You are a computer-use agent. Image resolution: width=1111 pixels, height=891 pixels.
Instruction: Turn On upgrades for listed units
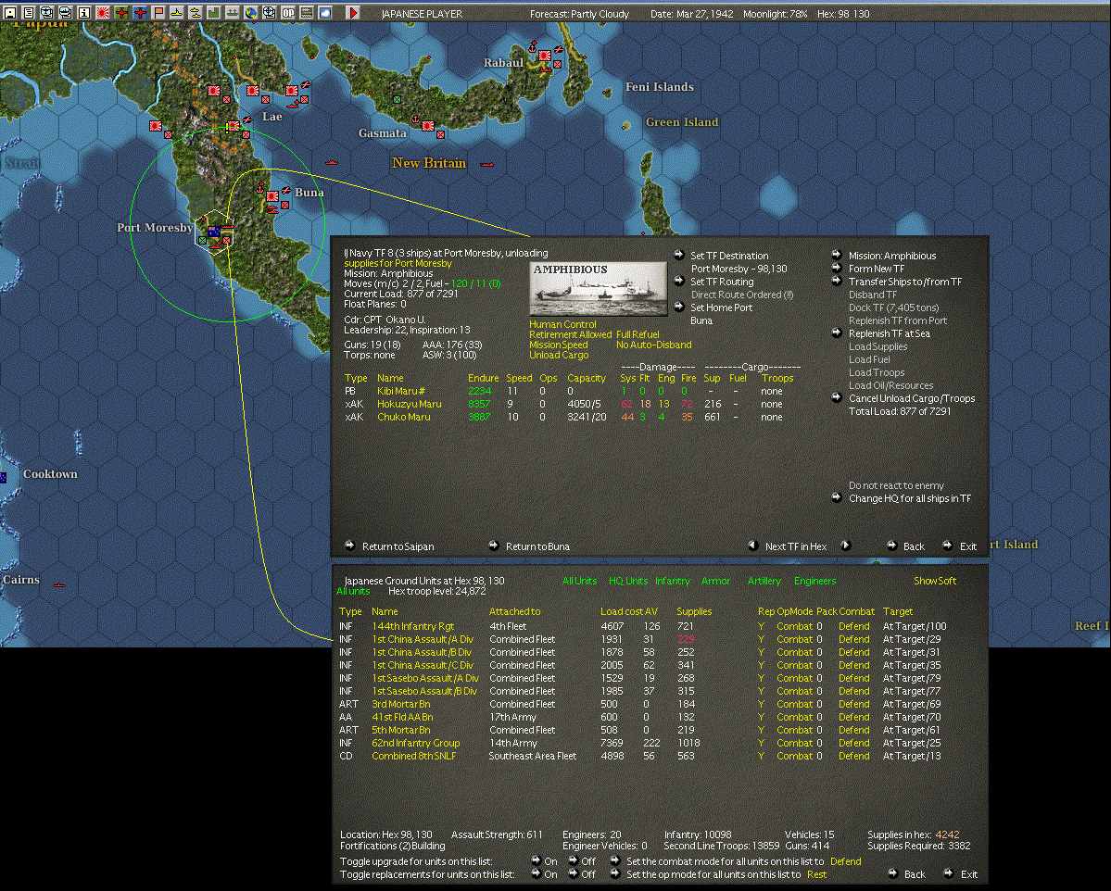click(x=537, y=861)
